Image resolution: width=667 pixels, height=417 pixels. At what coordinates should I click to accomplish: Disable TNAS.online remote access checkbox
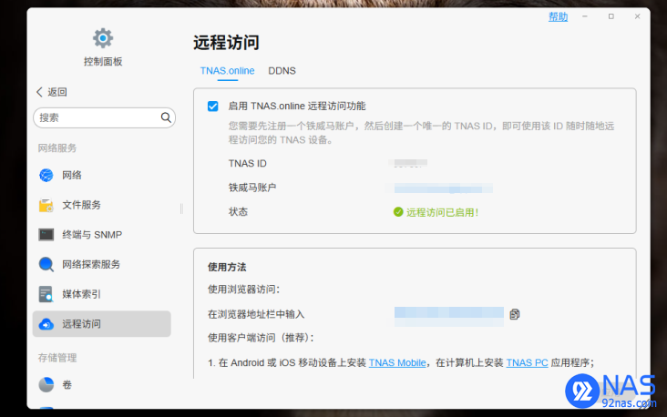click(212, 107)
